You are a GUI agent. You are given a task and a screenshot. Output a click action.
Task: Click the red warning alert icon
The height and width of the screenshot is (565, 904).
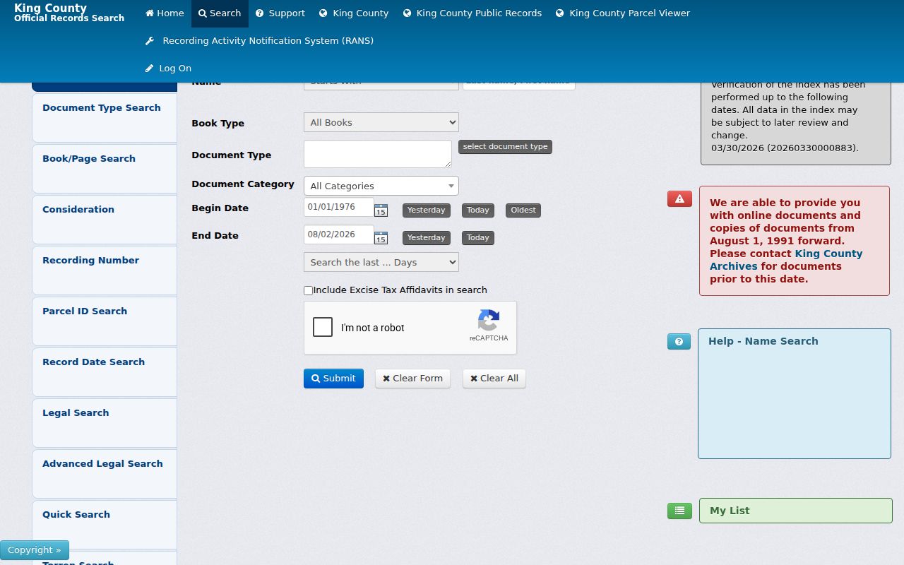click(x=679, y=199)
